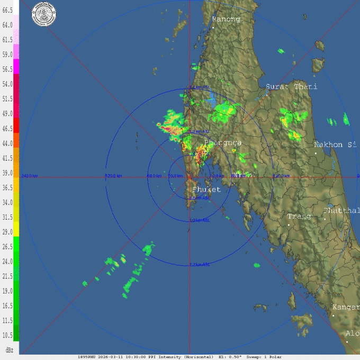Click the Trang city marker dot
This screenshot has height=360, width=360.
[289, 224]
